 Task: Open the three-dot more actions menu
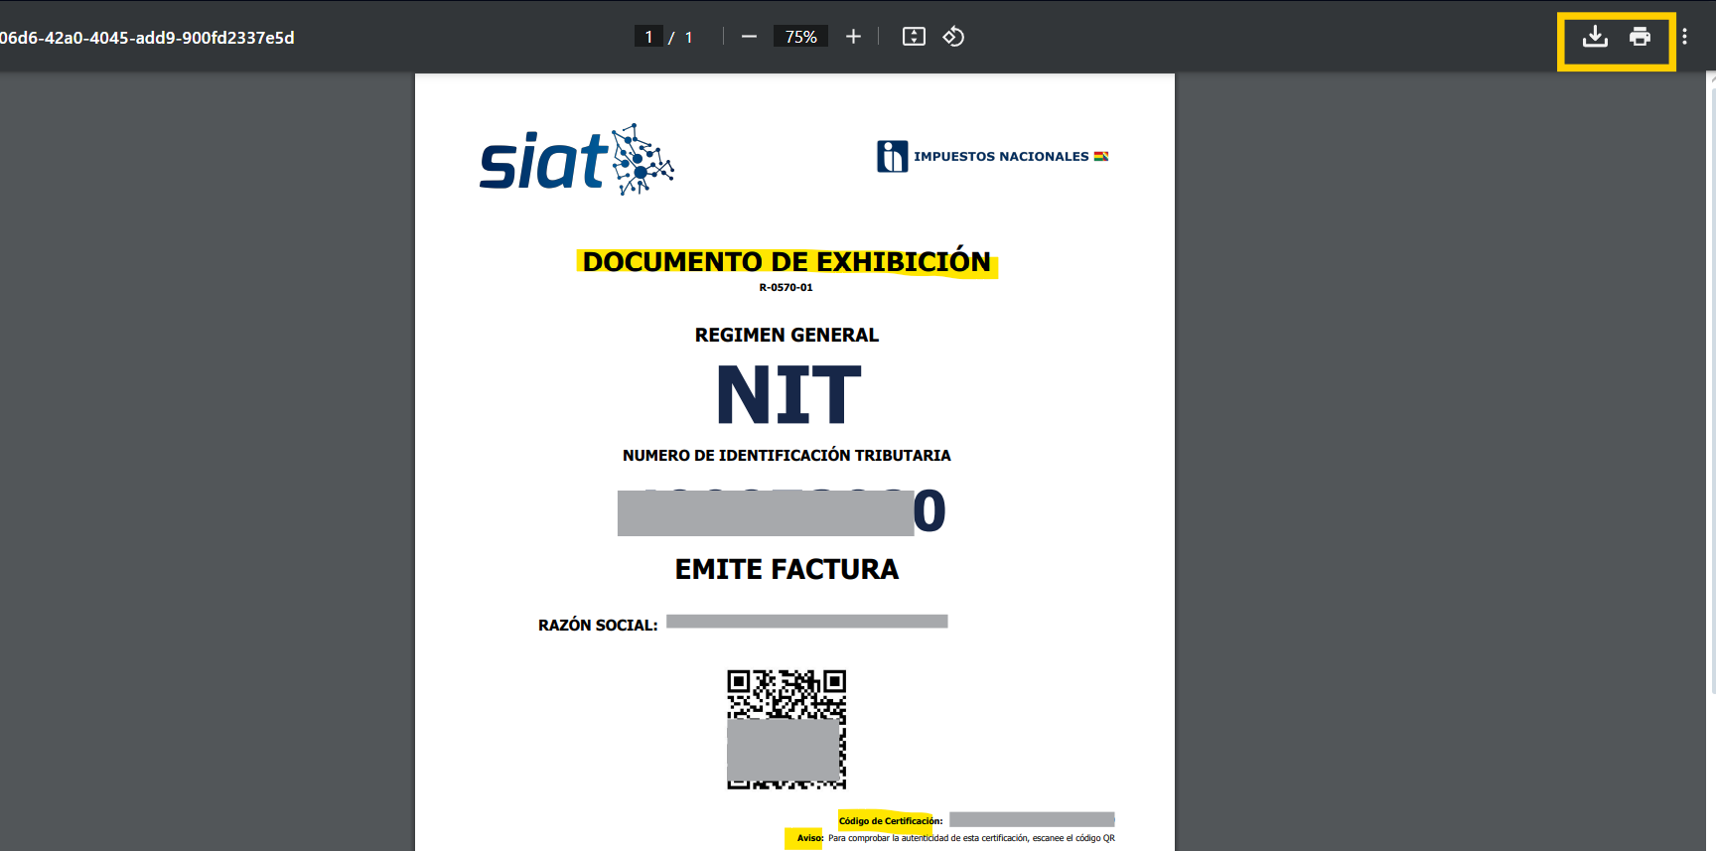click(1684, 37)
